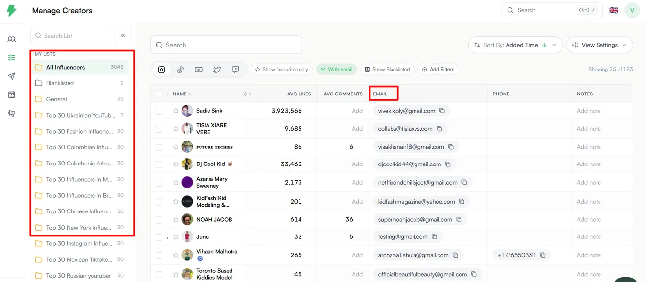Select the Instagram platform tab icon
The height and width of the screenshot is (282, 646).
pos(161,70)
